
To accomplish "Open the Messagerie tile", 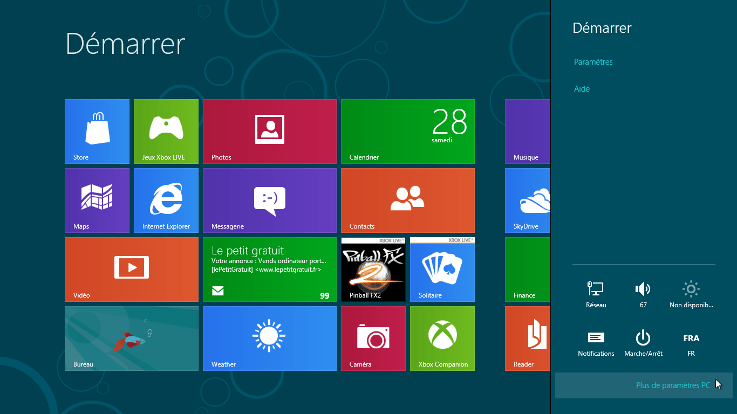I will (x=270, y=201).
